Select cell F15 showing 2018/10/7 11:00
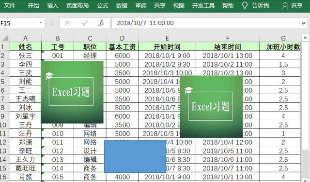Viewport: 310px width, 182px height. 228,168
